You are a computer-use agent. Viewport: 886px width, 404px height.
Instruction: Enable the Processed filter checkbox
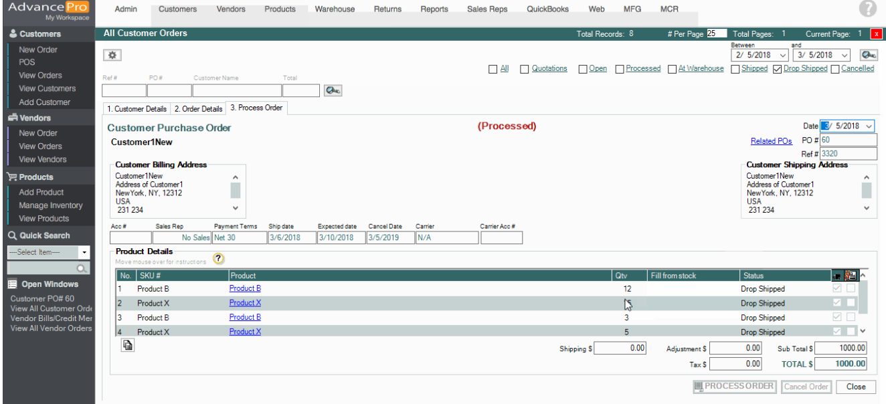(x=620, y=69)
